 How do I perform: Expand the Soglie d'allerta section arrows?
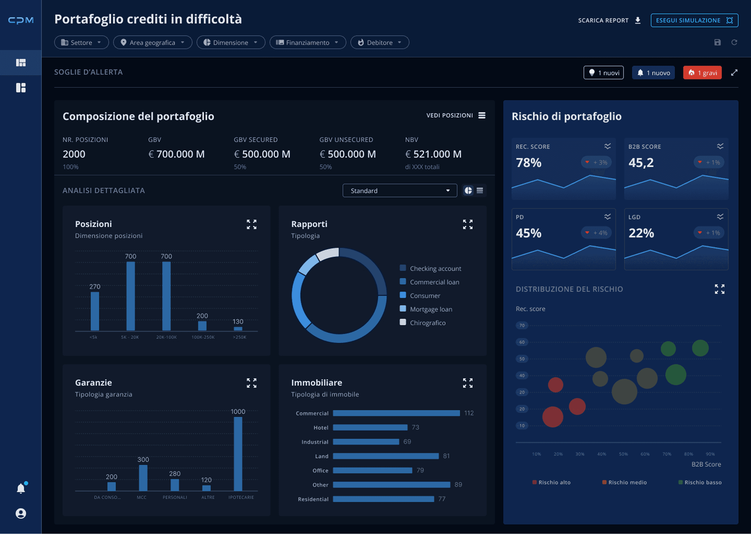[x=734, y=73]
